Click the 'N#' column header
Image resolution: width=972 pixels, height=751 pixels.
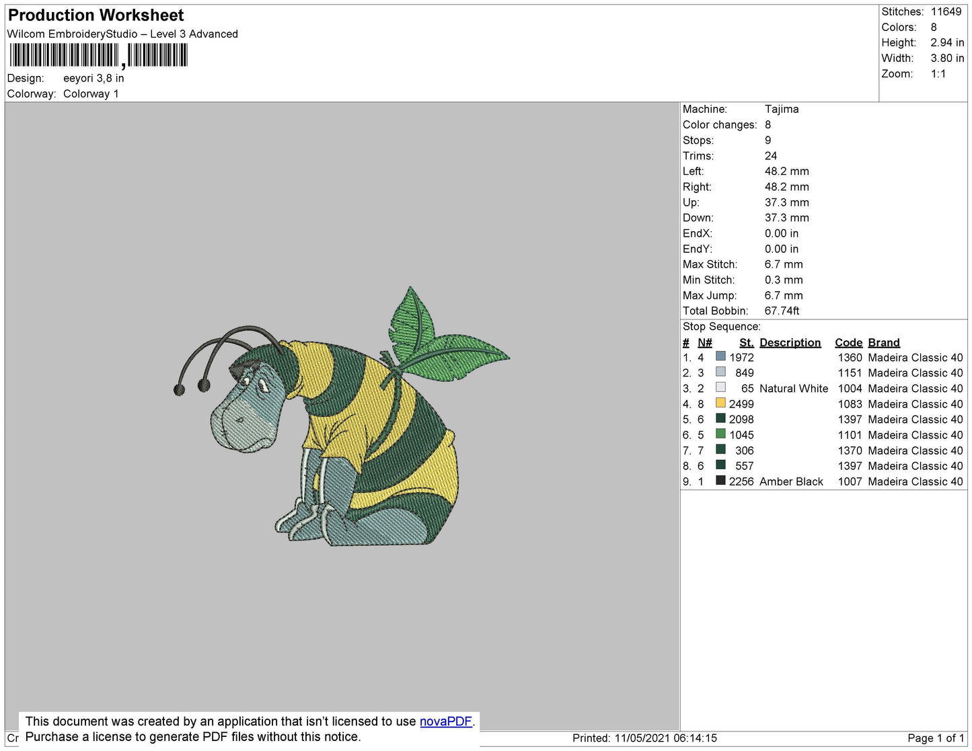[x=705, y=343]
